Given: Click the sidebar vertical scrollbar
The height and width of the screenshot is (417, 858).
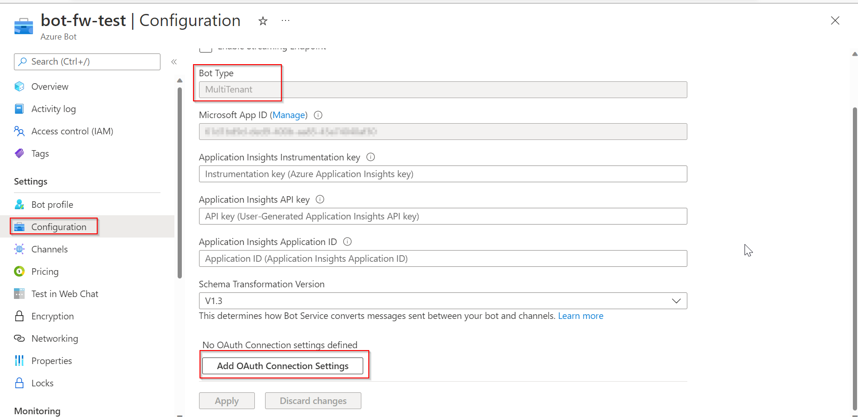Looking at the screenshot, I should click(x=180, y=181).
